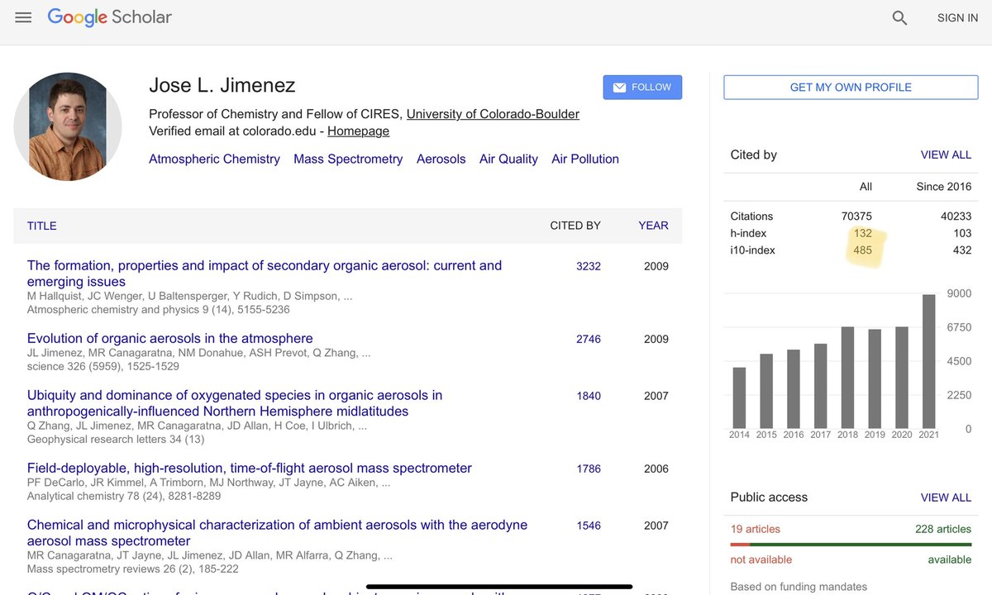Click the Google Scholar logo

tap(110, 17)
